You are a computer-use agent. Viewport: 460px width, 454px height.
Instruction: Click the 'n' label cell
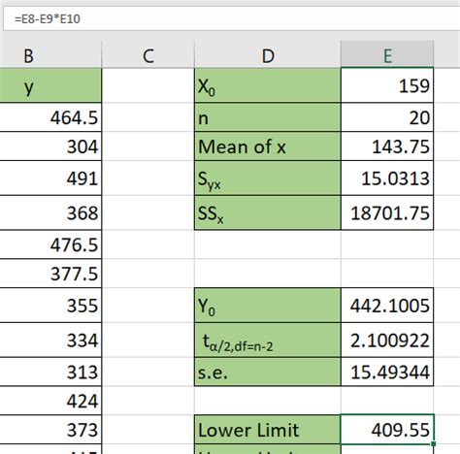tap(268, 117)
